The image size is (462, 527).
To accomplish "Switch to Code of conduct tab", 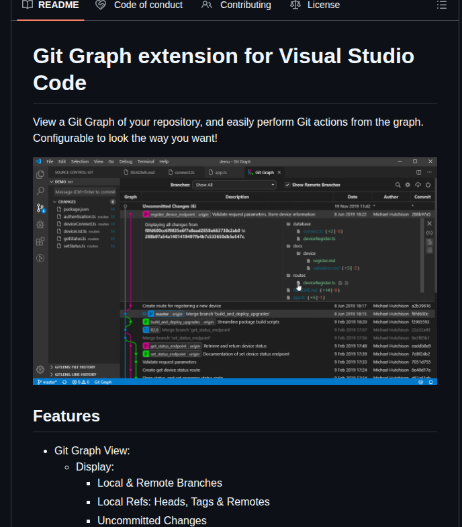I will coord(139,5).
